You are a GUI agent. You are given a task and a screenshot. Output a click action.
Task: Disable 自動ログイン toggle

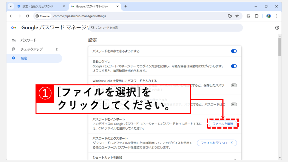click(x=234, y=66)
